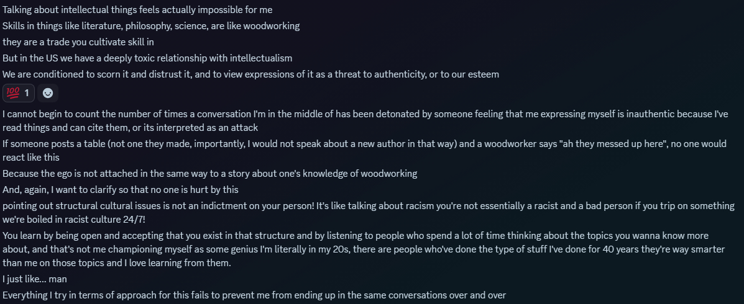Click the "conditioned to scorn it" message

click(250, 74)
